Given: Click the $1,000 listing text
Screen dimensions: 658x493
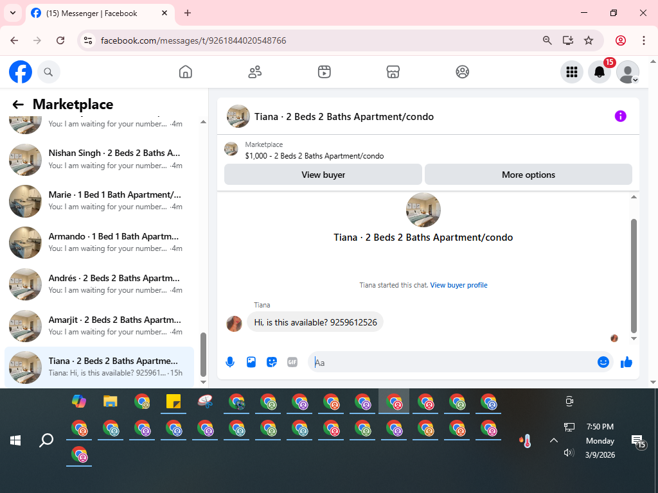Looking at the screenshot, I should (x=314, y=156).
